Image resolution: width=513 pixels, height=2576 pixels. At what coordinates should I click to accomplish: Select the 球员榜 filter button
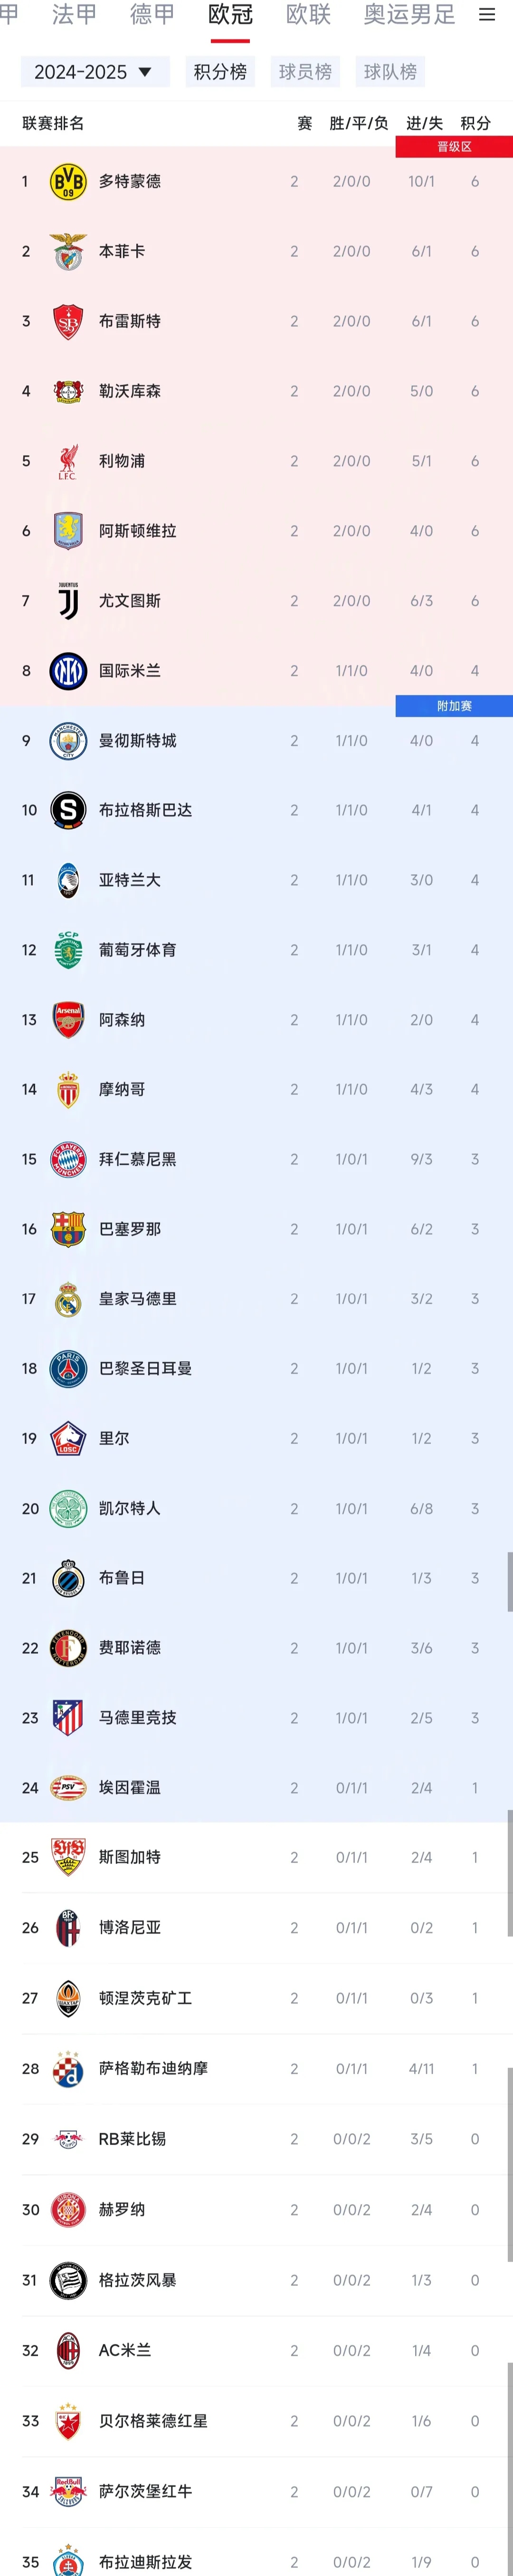[305, 72]
